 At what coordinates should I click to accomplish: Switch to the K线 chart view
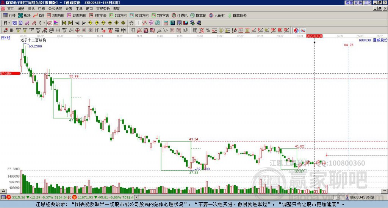point(38,15)
